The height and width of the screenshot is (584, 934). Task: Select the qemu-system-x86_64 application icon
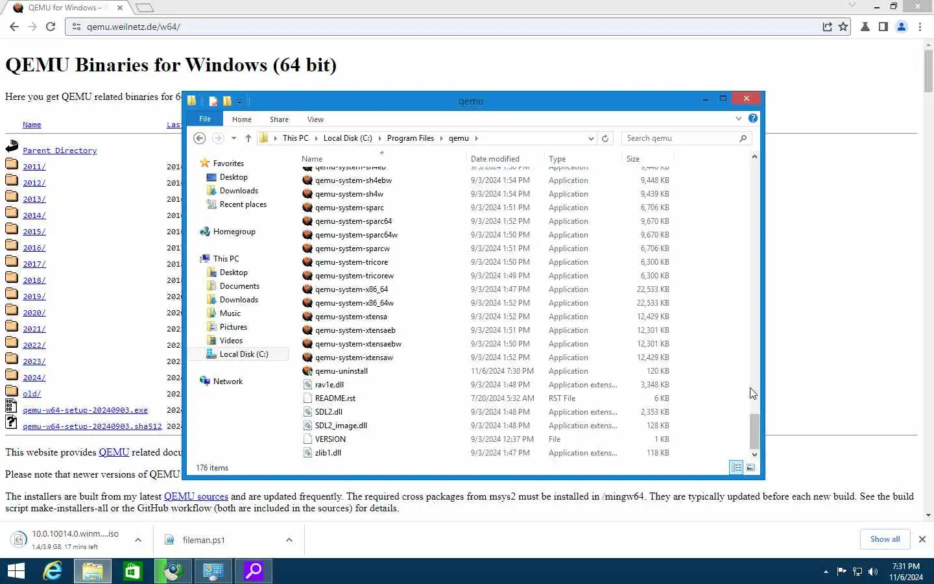[x=307, y=289]
